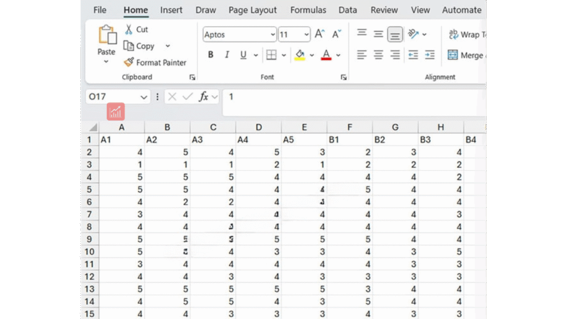
Task: Switch to the Insert ribbon tab
Action: (171, 10)
